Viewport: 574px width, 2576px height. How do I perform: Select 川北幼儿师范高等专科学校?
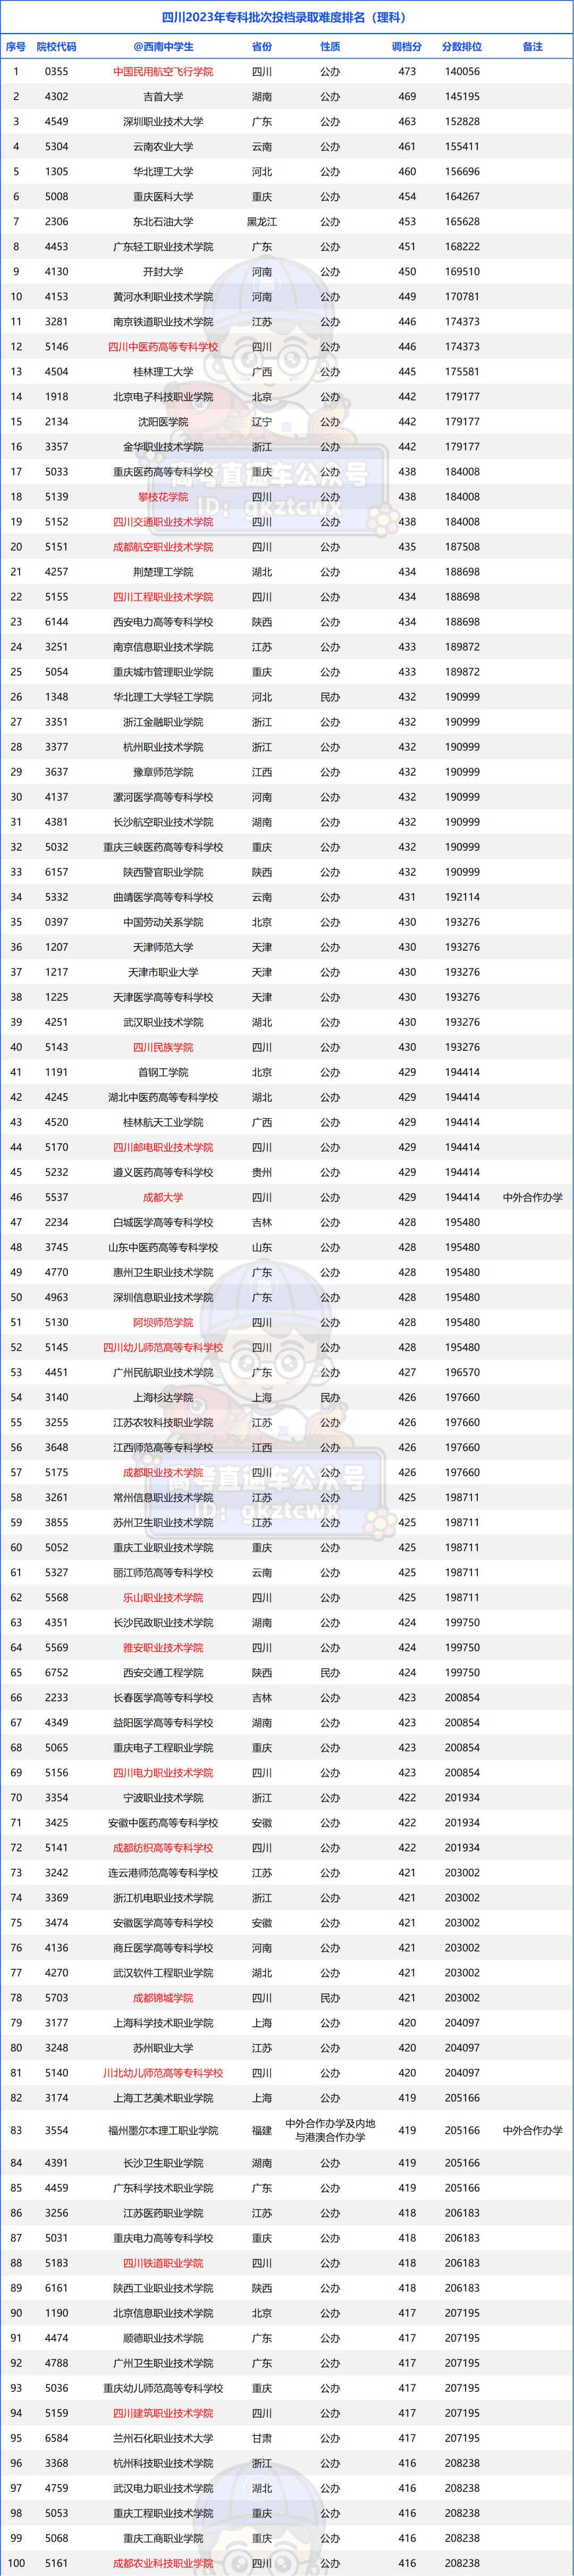point(163,2072)
